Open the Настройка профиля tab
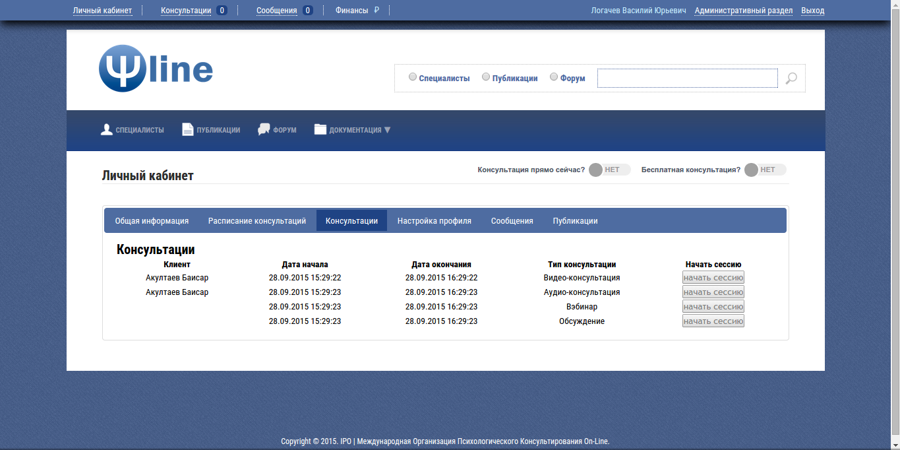The width and height of the screenshot is (900, 450). coord(434,221)
